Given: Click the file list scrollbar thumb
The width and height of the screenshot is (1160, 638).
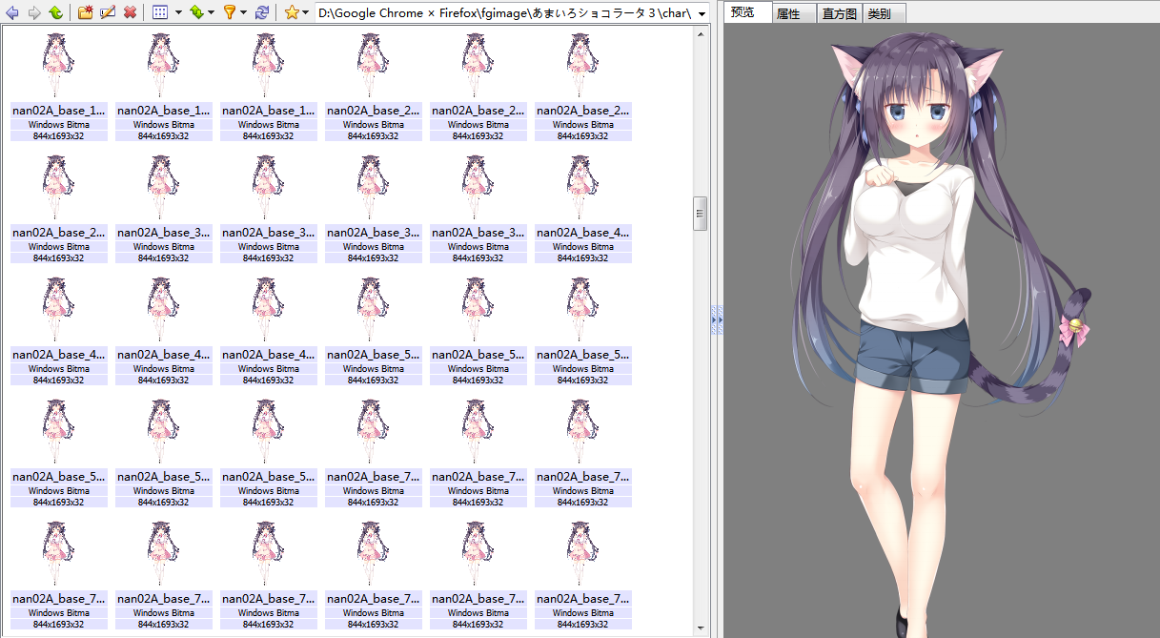Looking at the screenshot, I should (701, 214).
